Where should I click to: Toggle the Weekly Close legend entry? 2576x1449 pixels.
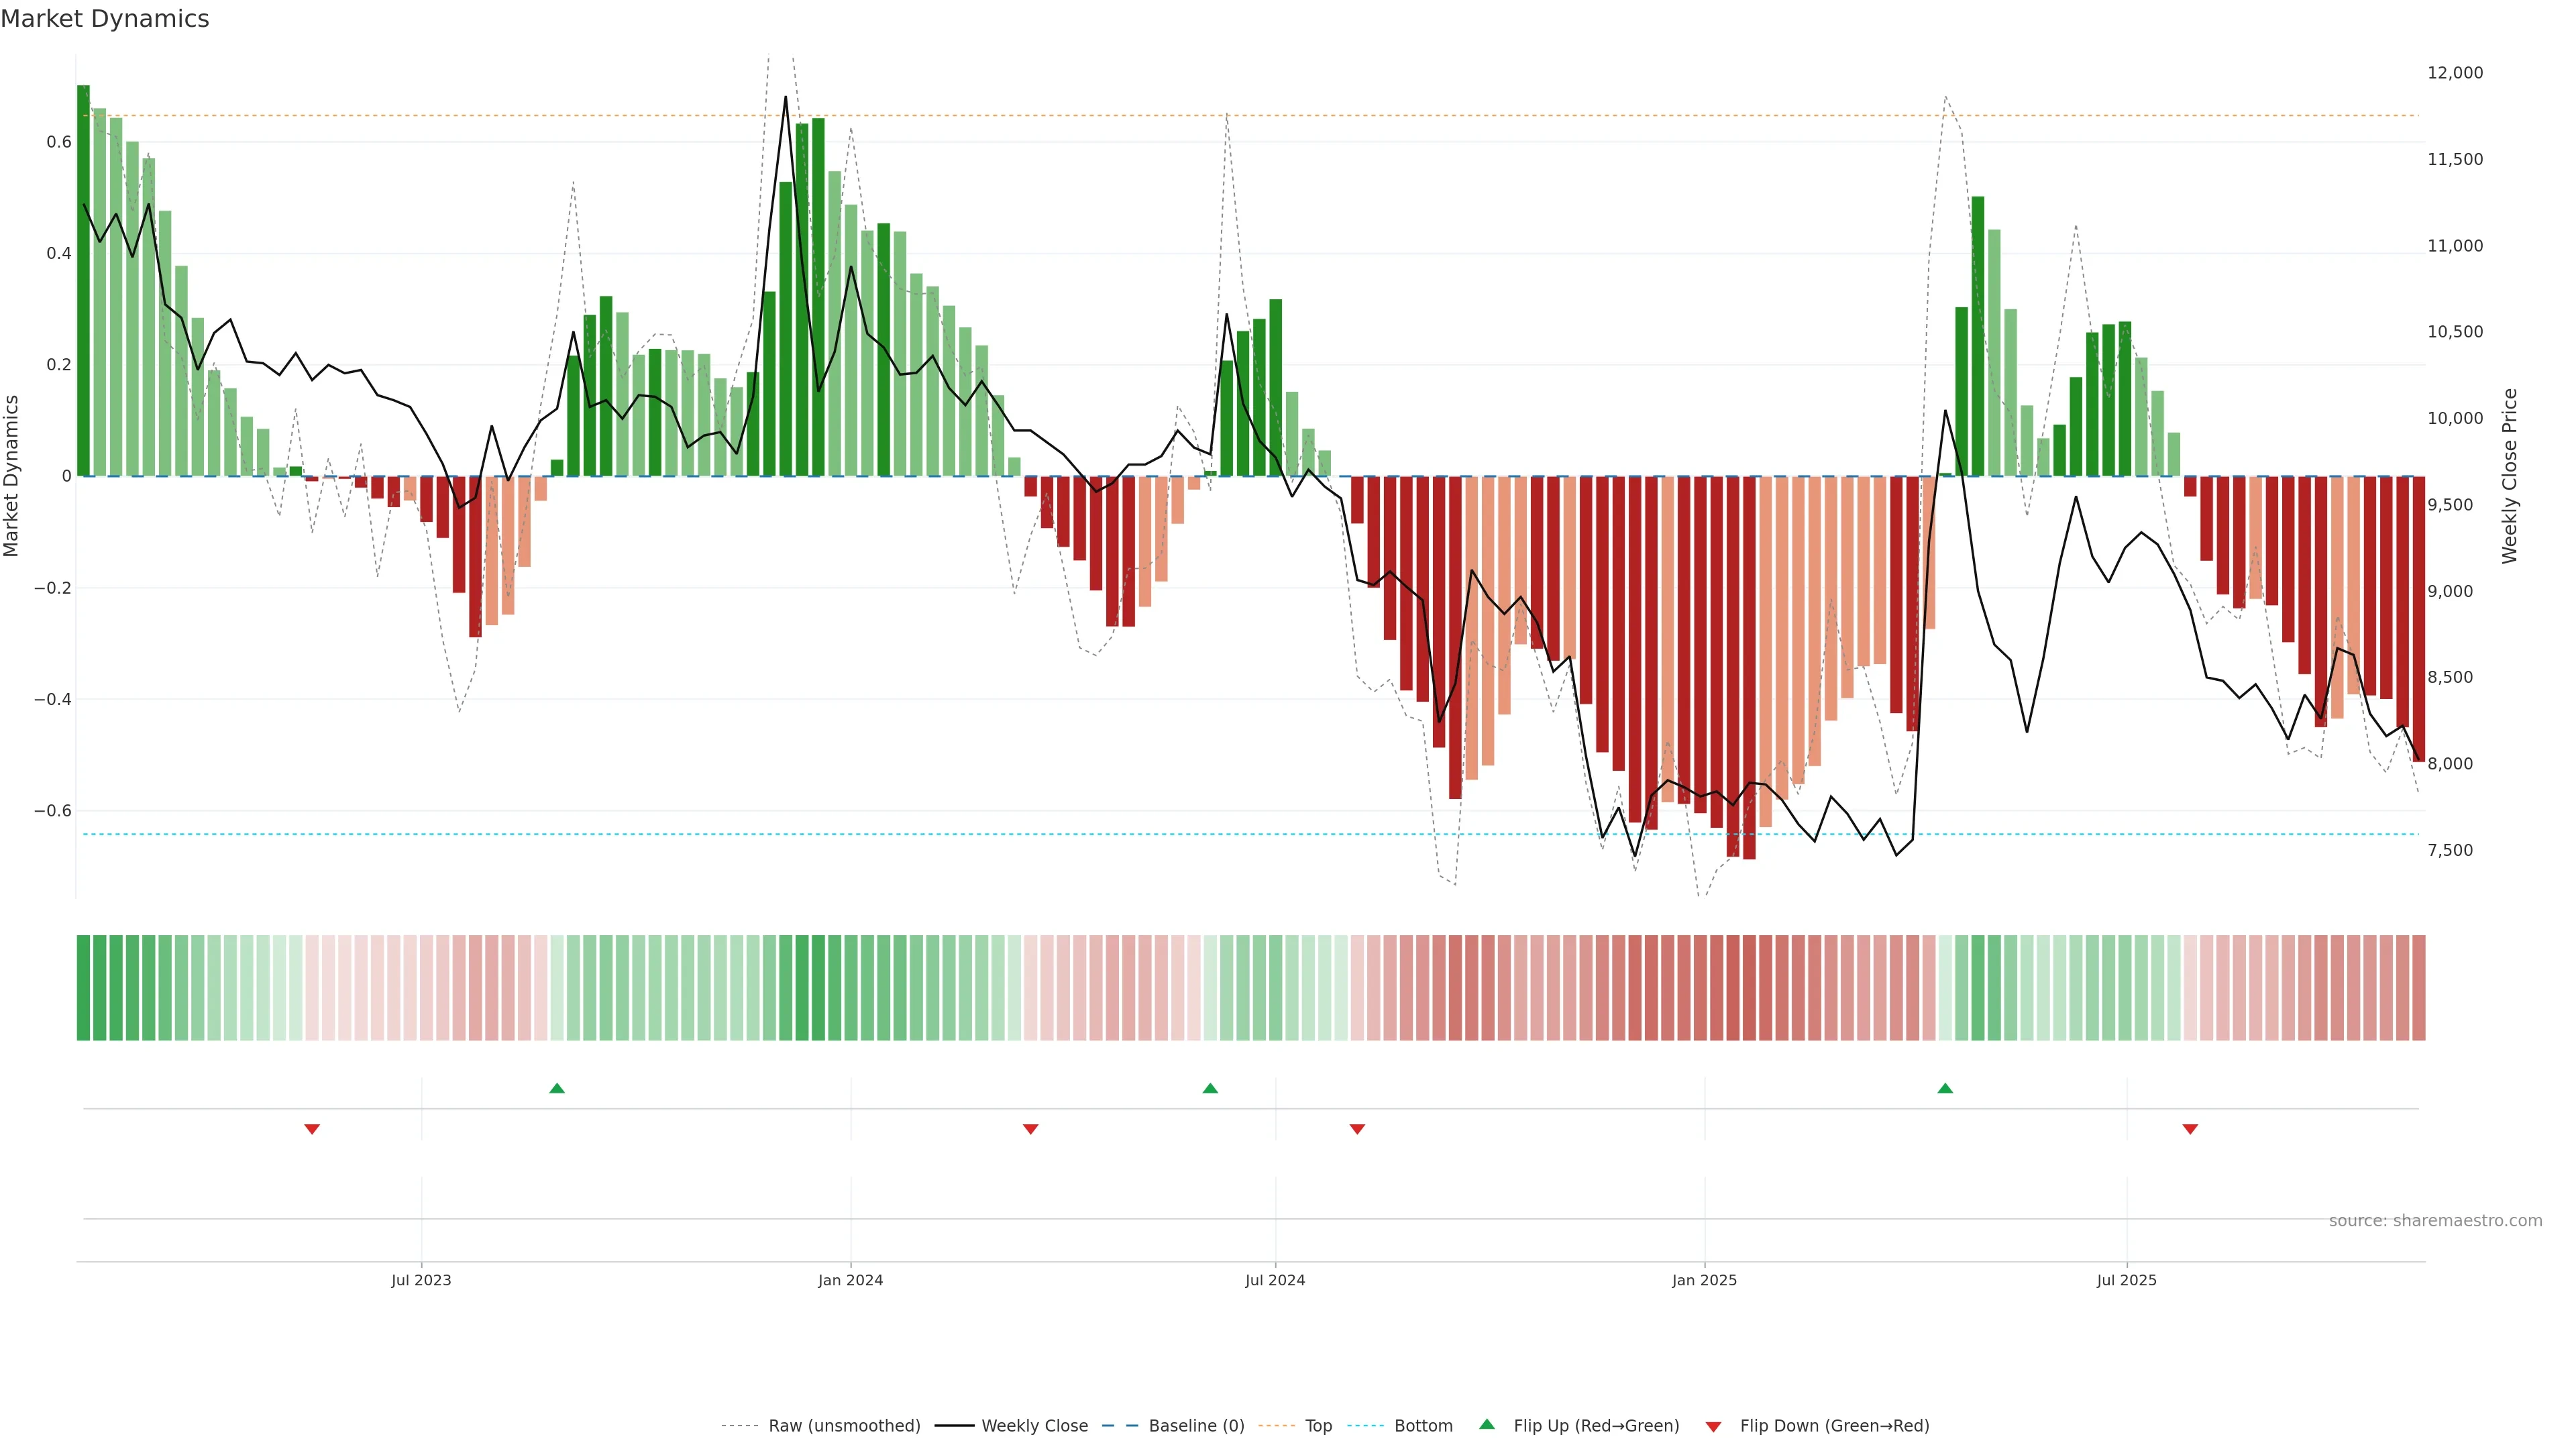pos(1034,1426)
